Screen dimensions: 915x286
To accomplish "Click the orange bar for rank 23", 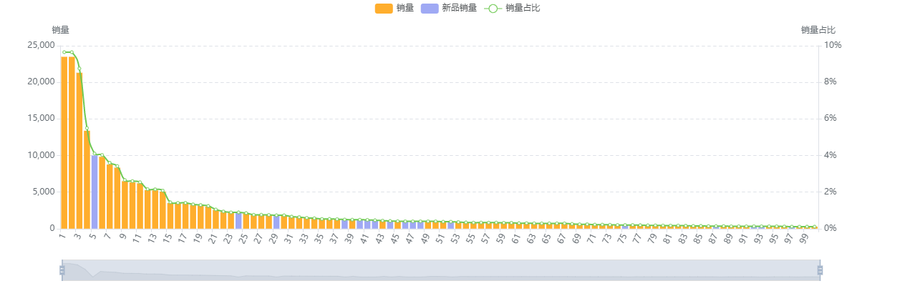I will (x=231, y=220).
